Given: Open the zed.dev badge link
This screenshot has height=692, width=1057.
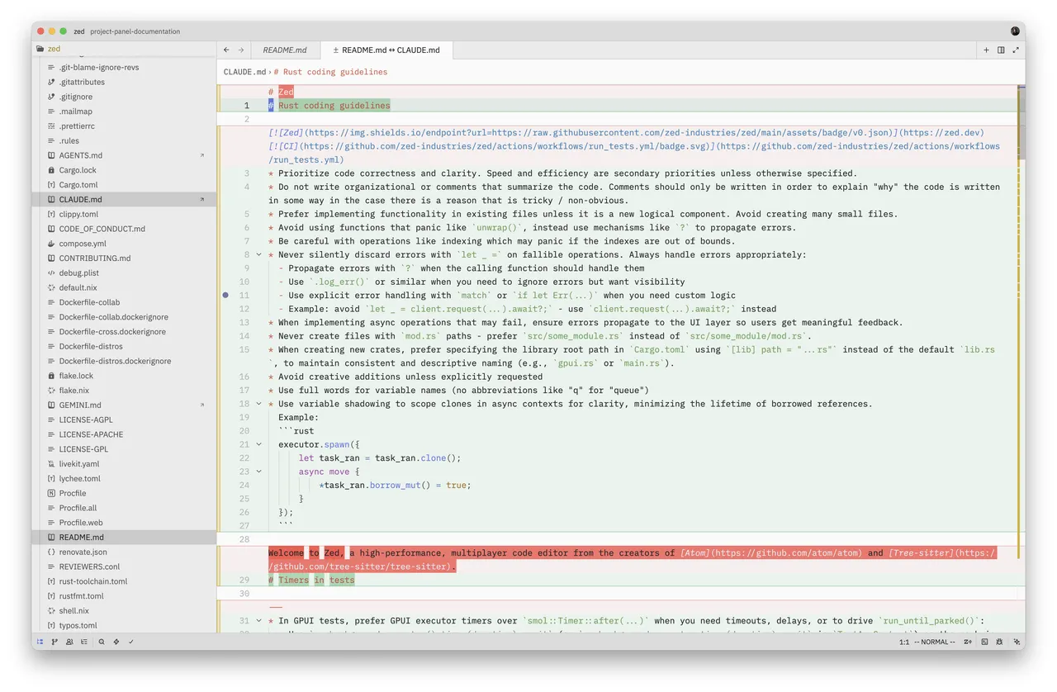Looking at the screenshot, I should pos(941,132).
